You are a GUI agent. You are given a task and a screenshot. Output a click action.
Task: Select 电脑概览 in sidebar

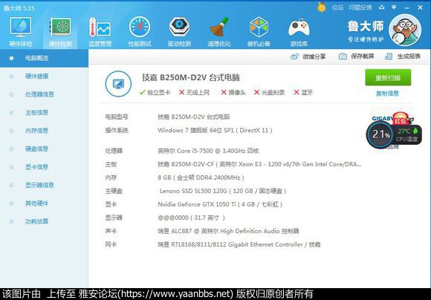pos(44,58)
